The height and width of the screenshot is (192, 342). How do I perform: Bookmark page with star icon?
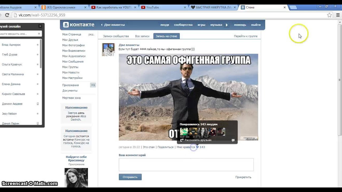pos(330,15)
